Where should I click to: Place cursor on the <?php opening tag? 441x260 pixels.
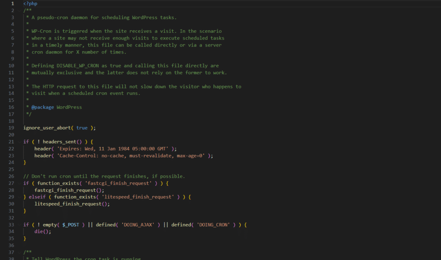point(30,3)
